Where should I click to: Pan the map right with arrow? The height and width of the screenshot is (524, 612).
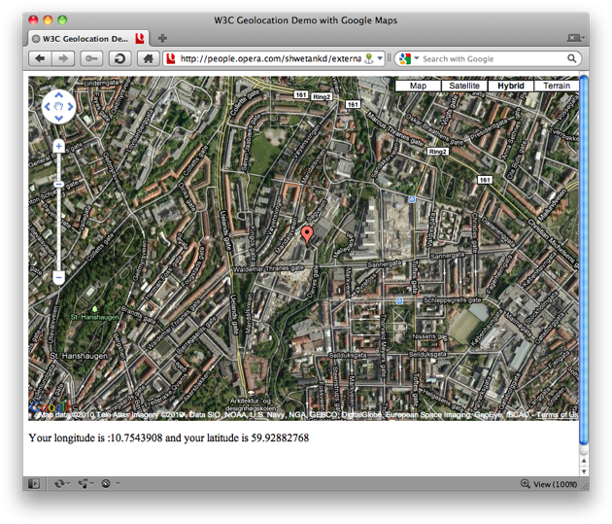(x=71, y=107)
